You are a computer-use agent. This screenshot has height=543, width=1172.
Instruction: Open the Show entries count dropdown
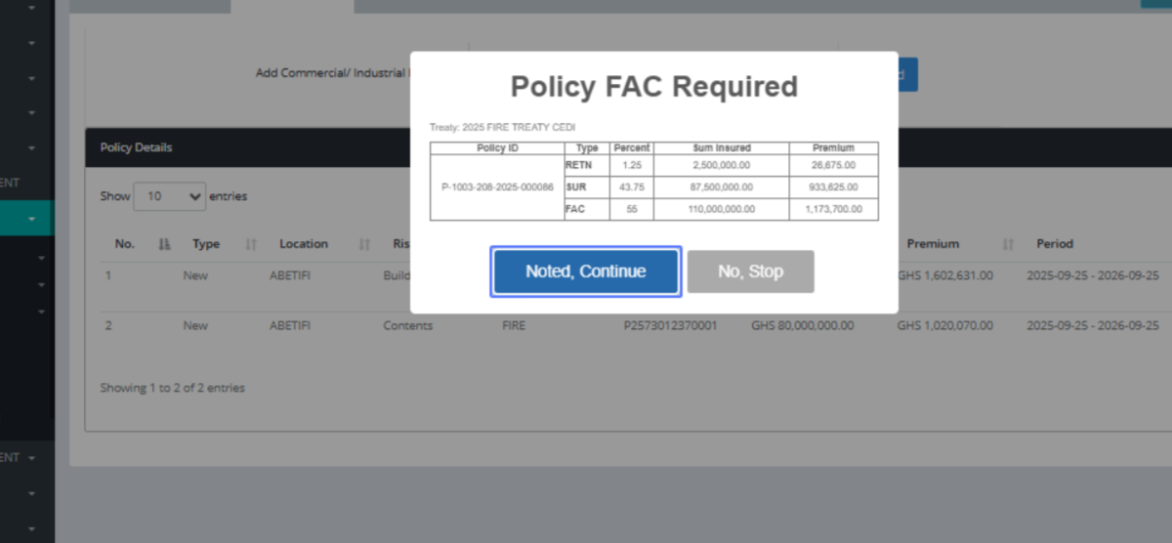click(x=170, y=196)
